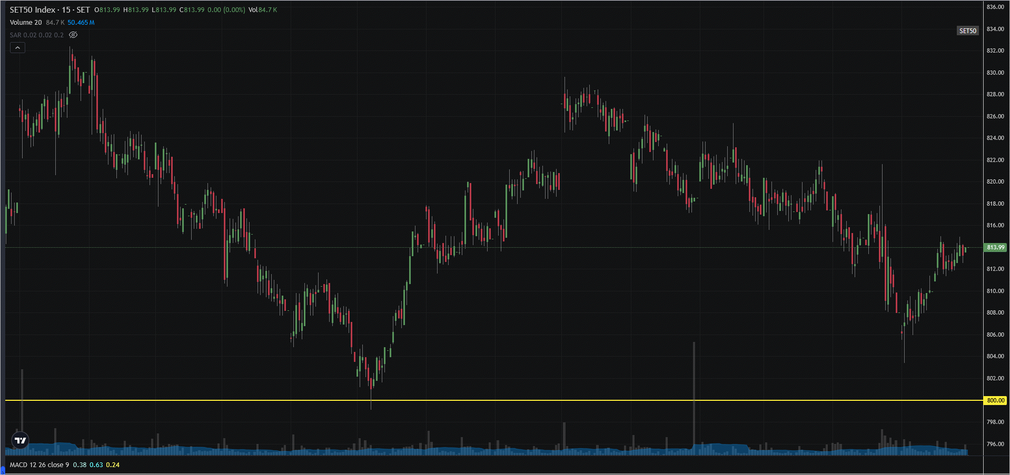Click the 820.00 price scale label
This screenshot has height=475, width=1010.
(x=995, y=182)
